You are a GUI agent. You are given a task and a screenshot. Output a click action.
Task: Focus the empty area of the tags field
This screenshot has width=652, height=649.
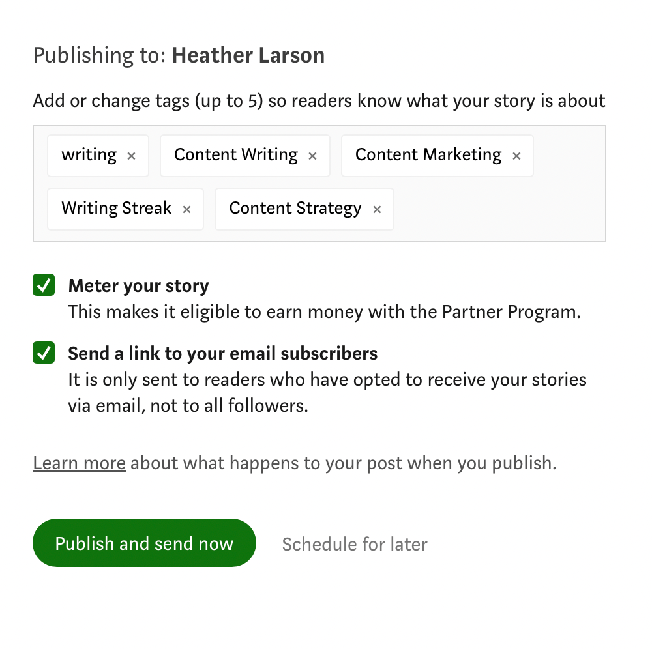pyautogui.click(x=499, y=209)
